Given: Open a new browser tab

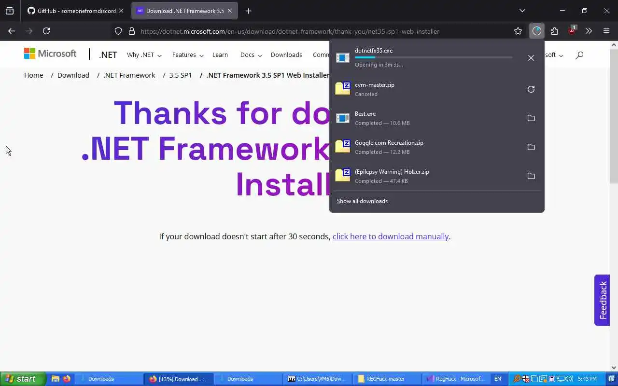Looking at the screenshot, I should [248, 11].
